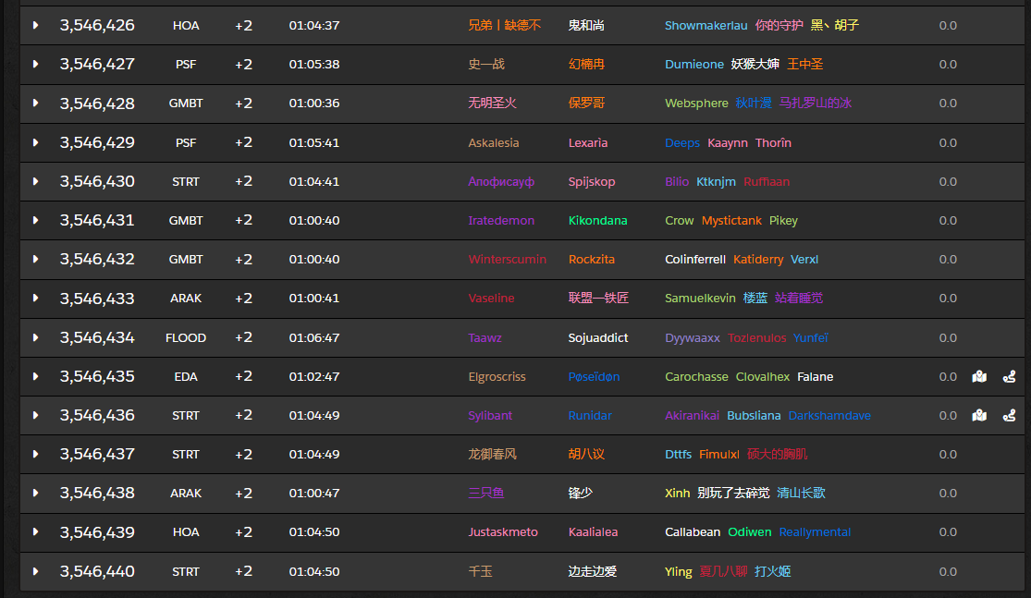Open player Carochasse profile
Screen dimensions: 1031x598
click(696, 376)
